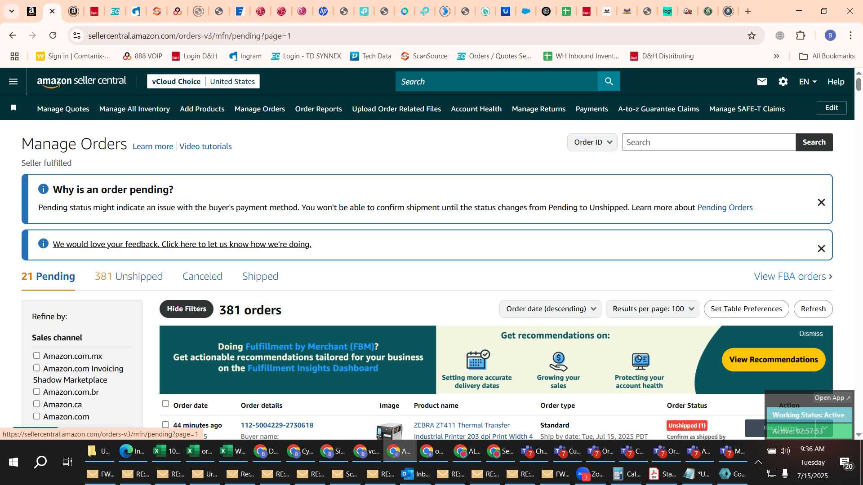Click the page vertical scrollbar thumb
The image size is (863, 485).
[x=859, y=84]
